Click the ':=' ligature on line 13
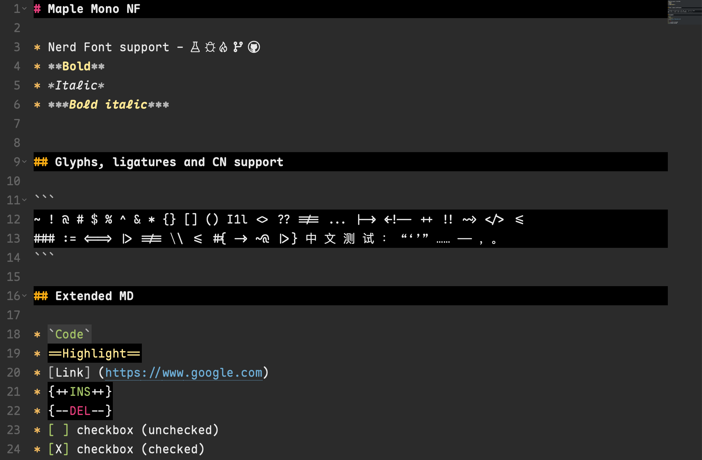 coord(70,239)
